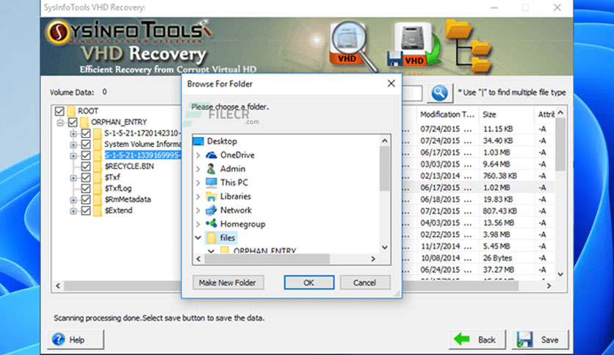Screen dimensions: 614x355
Task: Expand the $RmMetadata tree node
Action: coord(73,200)
